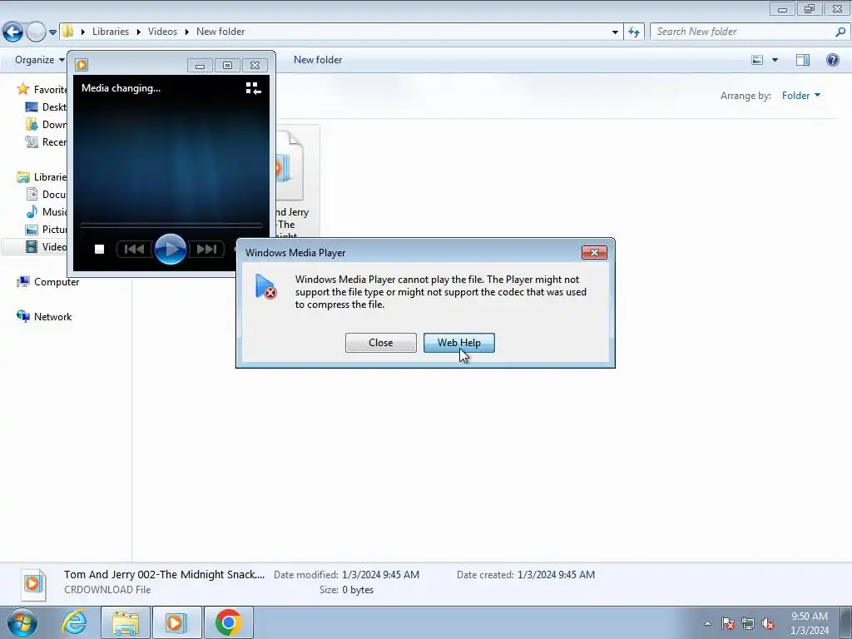852x639 pixels.
Task: Open Organize menu
Action: click(x=40, y=60)
